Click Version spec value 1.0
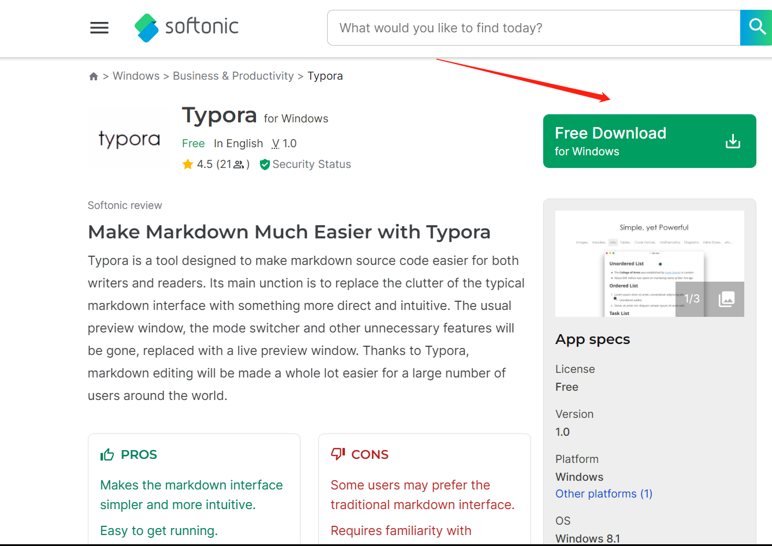772x546 pixels. point(562,432)
